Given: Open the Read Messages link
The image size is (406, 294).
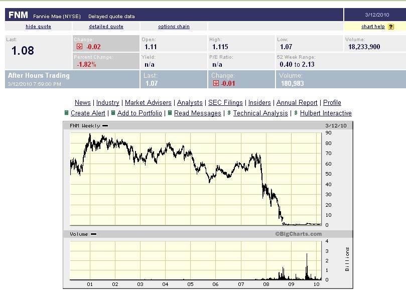Looking at the screenshot, I should click(x=198, y=113).
